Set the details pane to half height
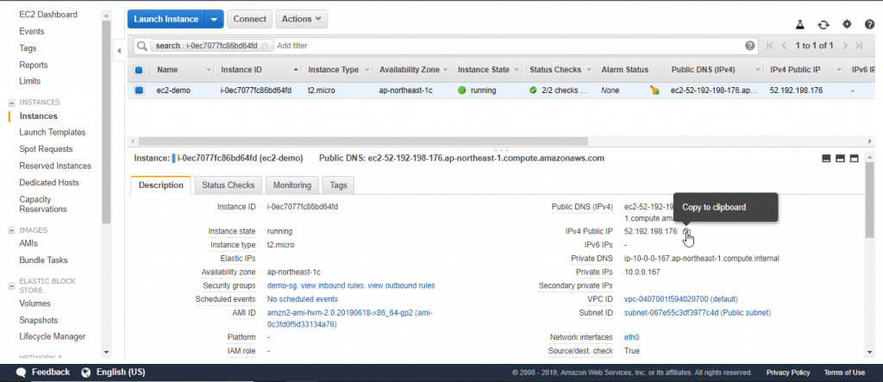 click(x=840, y=159)
